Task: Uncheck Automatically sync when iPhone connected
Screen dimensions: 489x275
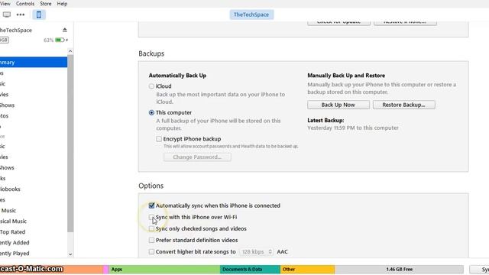Action: [x=151, y=205]
